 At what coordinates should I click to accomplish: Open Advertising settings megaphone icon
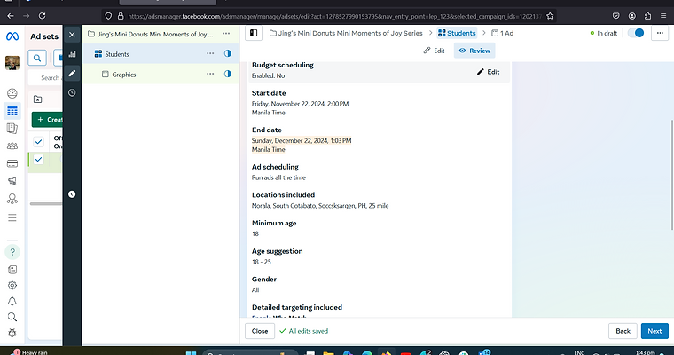click(12, 181)
